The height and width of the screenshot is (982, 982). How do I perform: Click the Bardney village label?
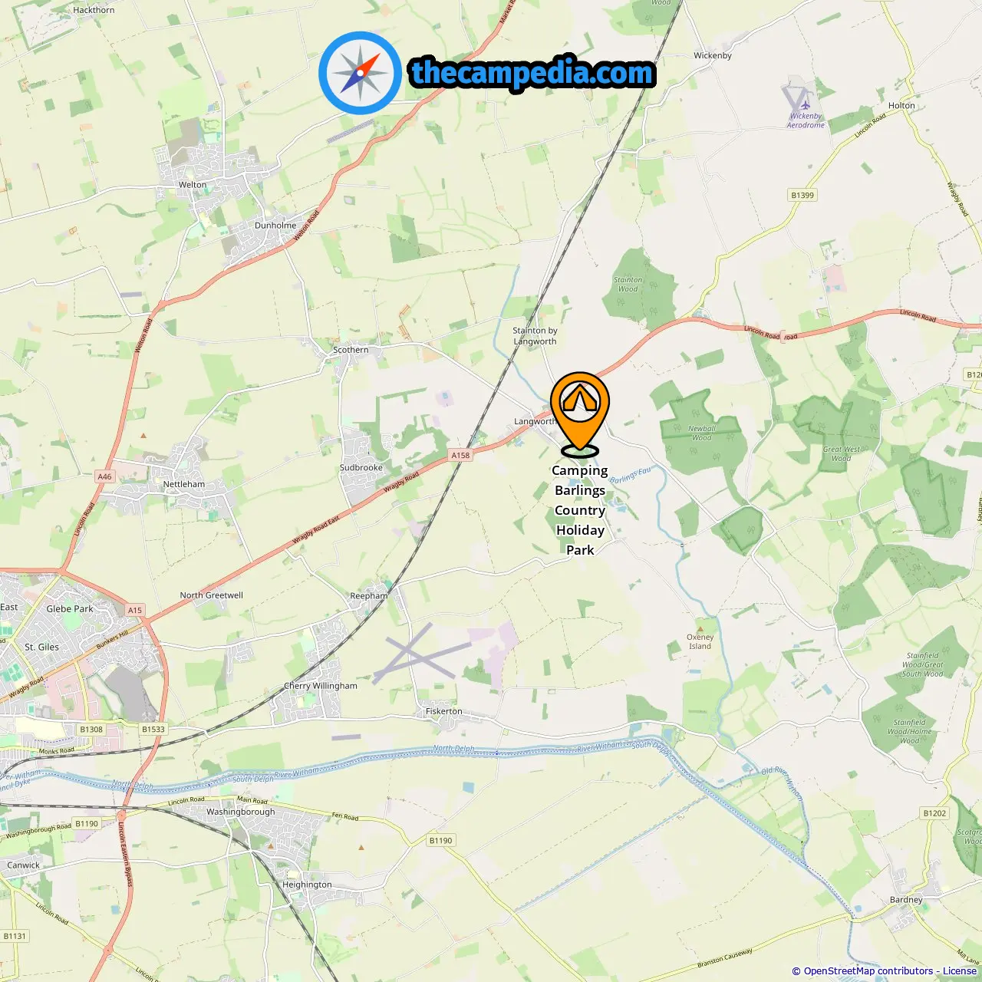(x=906, y=900)
